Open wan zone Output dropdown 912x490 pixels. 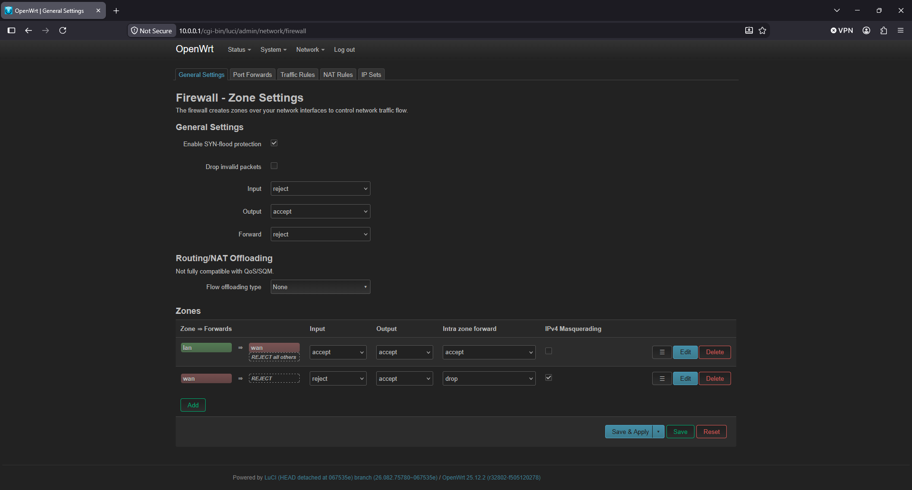tap(405, 379)
